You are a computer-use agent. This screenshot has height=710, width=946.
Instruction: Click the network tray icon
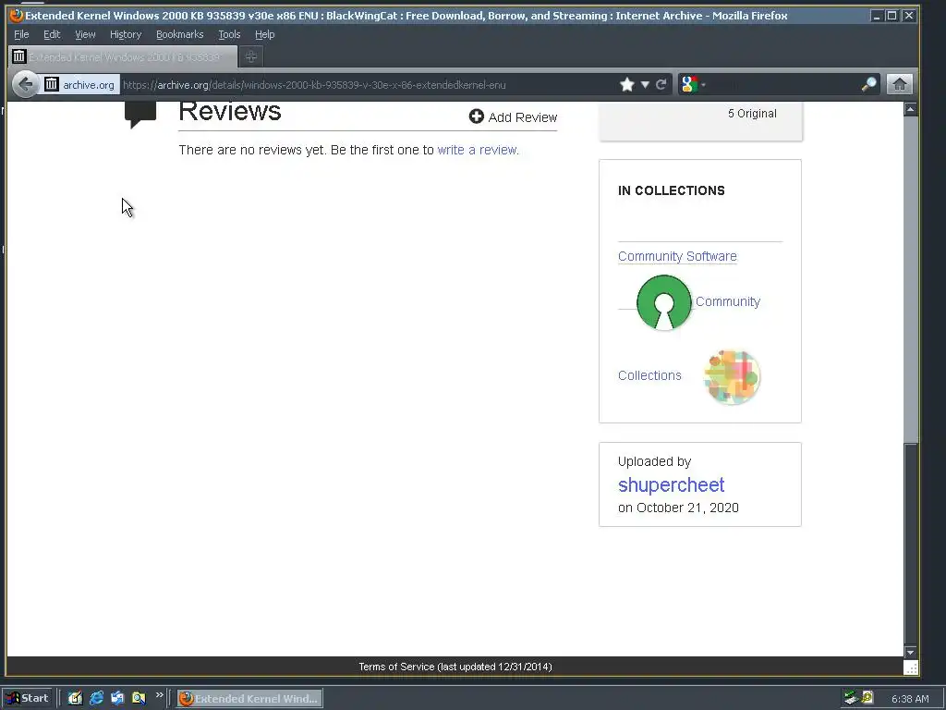pyautogui.click(x=851, y=699)
